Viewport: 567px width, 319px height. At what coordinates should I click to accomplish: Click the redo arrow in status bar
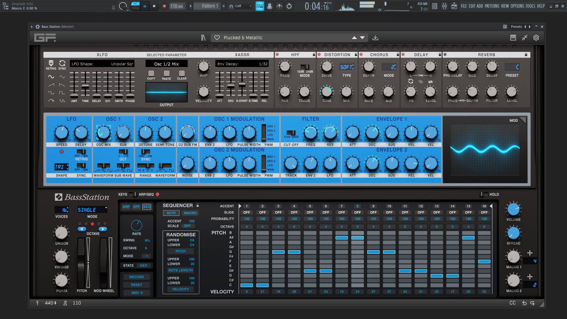point(532,303)
